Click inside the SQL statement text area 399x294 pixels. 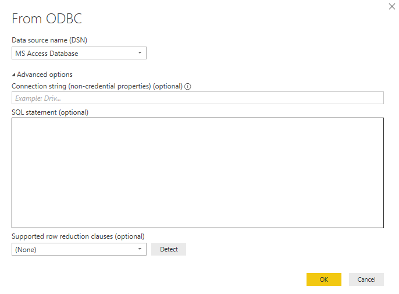coord(198,173)
